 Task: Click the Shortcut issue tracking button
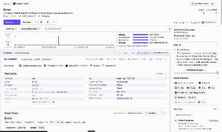tap(180, 97)
